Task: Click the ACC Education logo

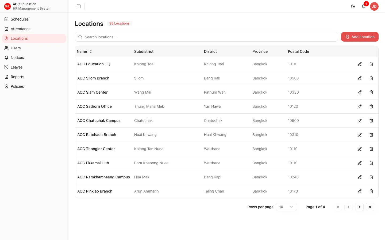Action: (x=7, y=6)
